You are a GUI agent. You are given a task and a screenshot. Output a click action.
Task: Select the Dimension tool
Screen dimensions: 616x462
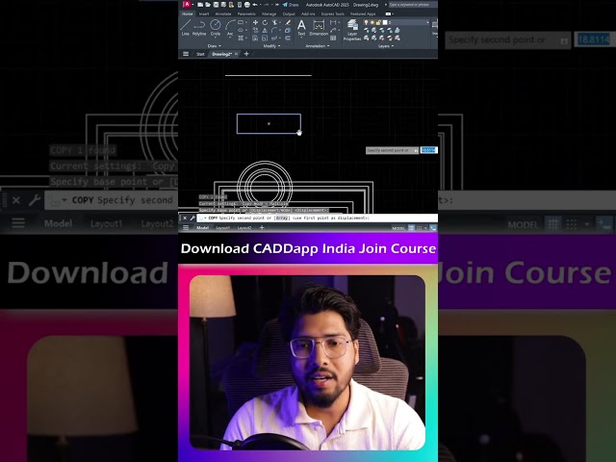point(319,28)
